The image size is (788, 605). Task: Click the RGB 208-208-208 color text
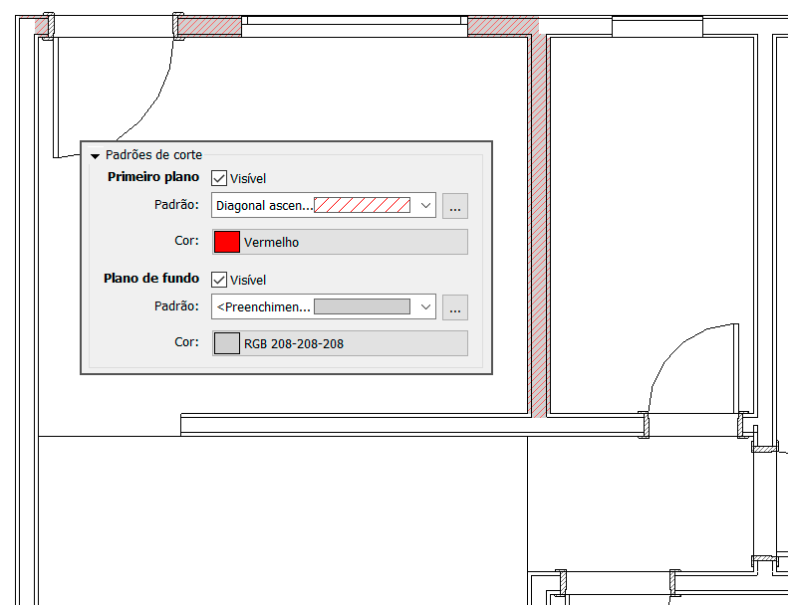(294, 343)
